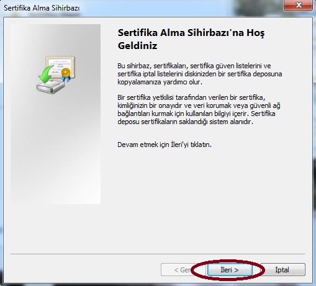Click the paragraph starting "Bu sihirbaz, sertifikaları"
Image resolution: width=316 pixels, height=286 pixels.
tap(200, 74)
